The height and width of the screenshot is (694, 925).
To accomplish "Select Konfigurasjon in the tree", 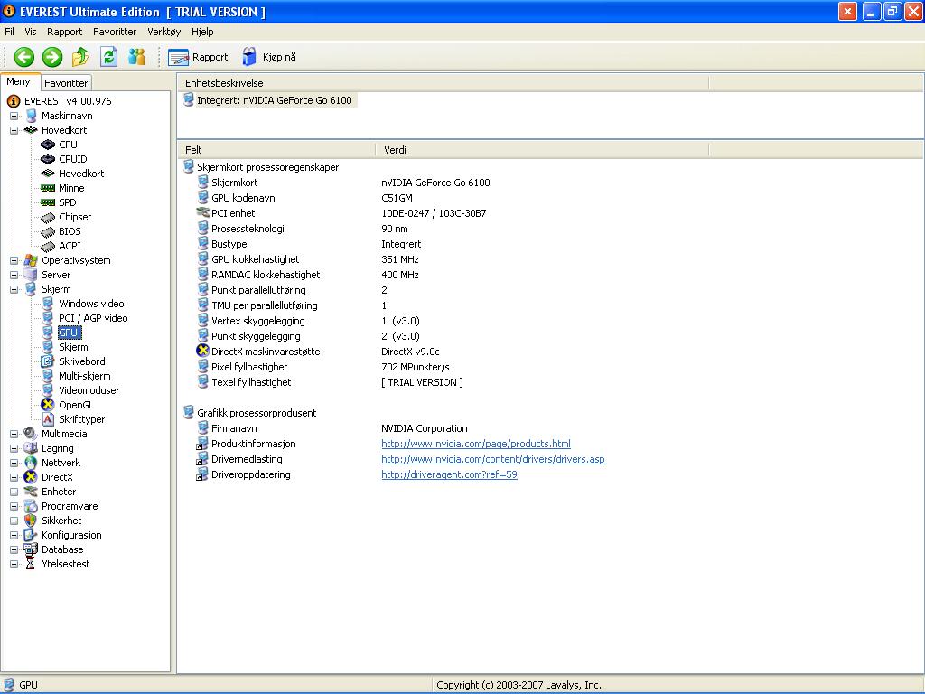I will click(x=71, y=535).
